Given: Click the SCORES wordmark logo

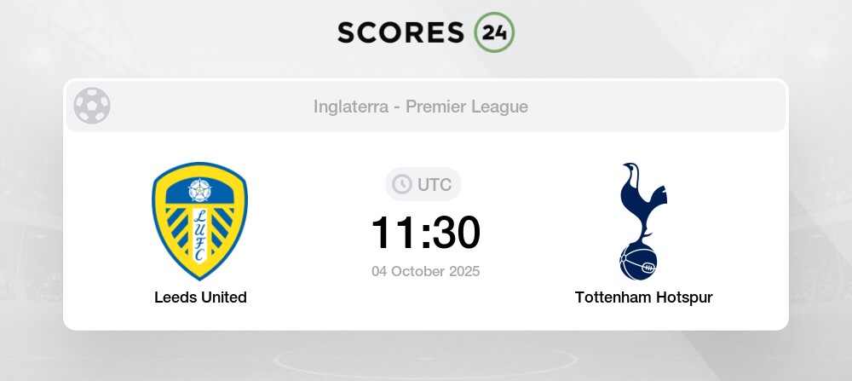Looking at the screenshot, I should point(401,32).
